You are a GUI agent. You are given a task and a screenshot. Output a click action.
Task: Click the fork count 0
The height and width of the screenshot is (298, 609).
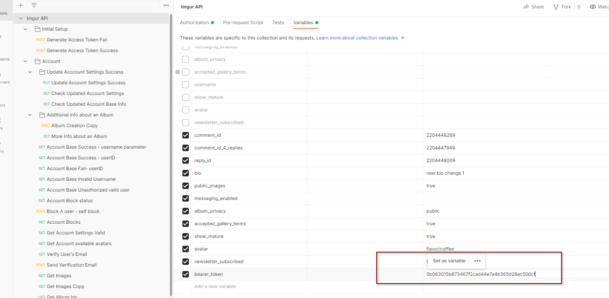(x=579, y=7)
